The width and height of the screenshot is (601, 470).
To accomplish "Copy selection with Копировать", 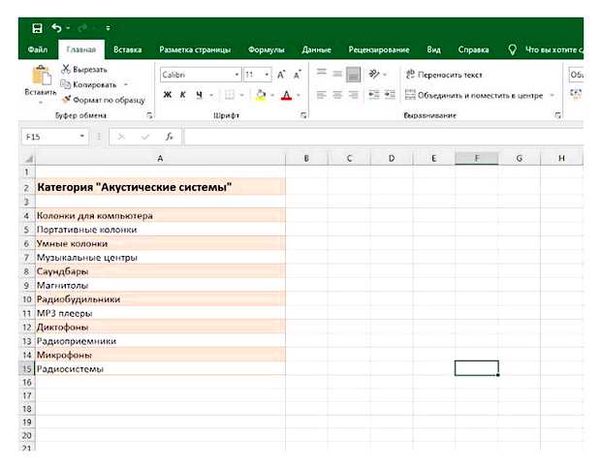I will coord(89,84).
